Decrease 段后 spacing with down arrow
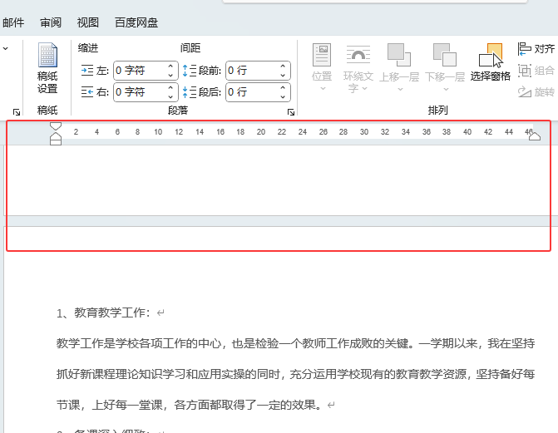The width and height of the screenshot is (558, 433). (283, 96)
